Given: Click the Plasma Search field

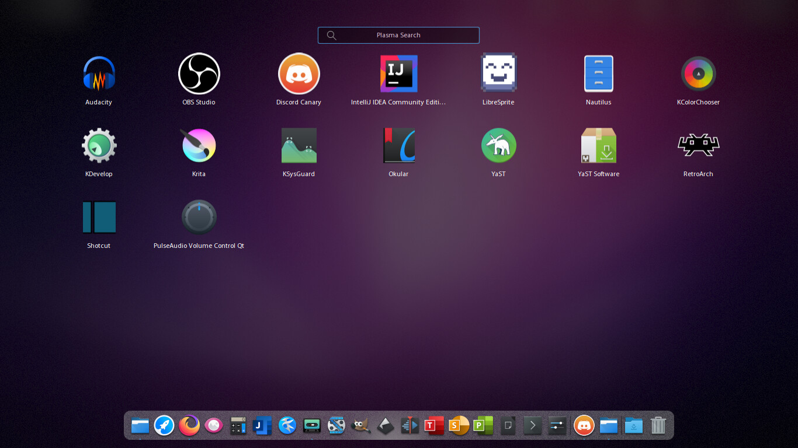Looking at the screenshot, I should (x=398, y=35).
